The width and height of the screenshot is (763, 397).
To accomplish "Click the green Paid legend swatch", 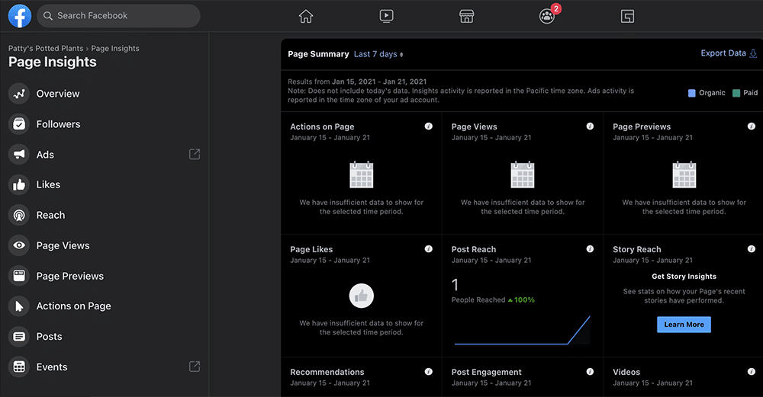I will click(736, 93).
